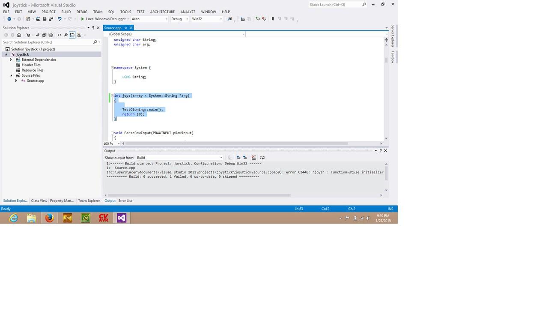
Task: Switch to the Class View tab
Action: [39, 200]
